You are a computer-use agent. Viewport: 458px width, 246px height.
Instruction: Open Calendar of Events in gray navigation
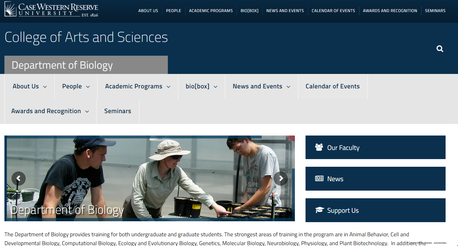tap(332, 86)
